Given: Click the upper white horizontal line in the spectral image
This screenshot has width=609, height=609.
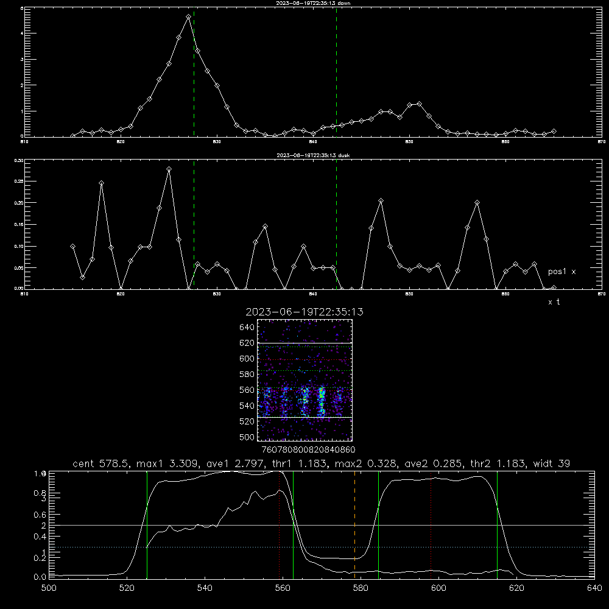Looking at the screenshot, I should pos(304,343).
